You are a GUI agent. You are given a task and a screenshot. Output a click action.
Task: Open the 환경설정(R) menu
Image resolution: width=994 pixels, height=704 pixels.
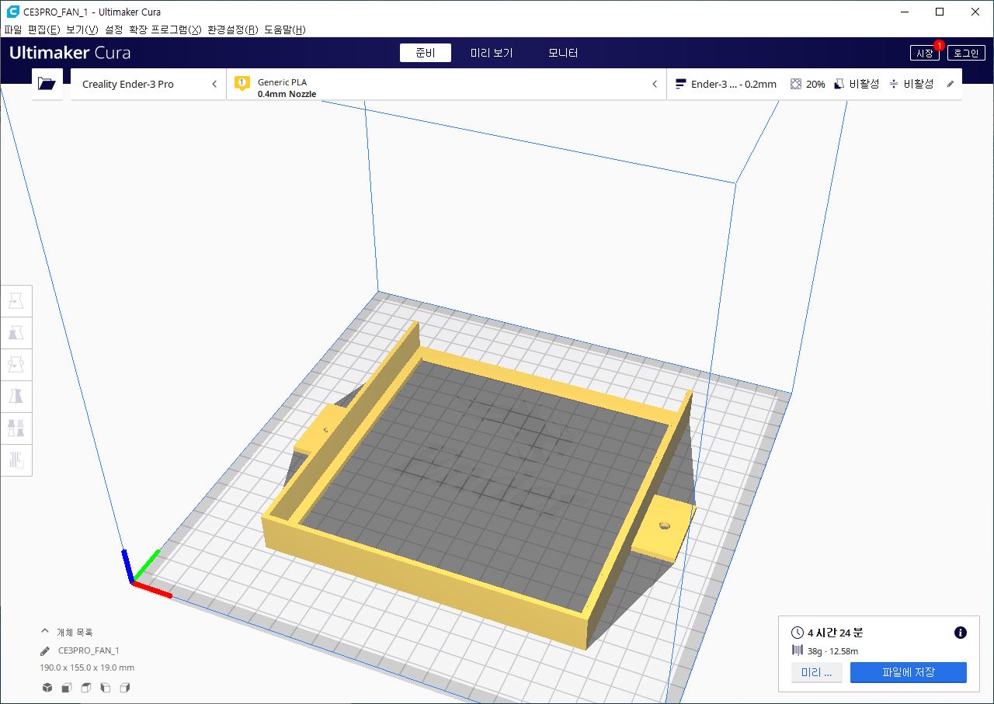pos(233,29)
